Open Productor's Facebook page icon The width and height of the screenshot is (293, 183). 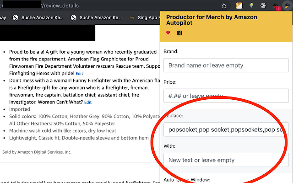179,33
